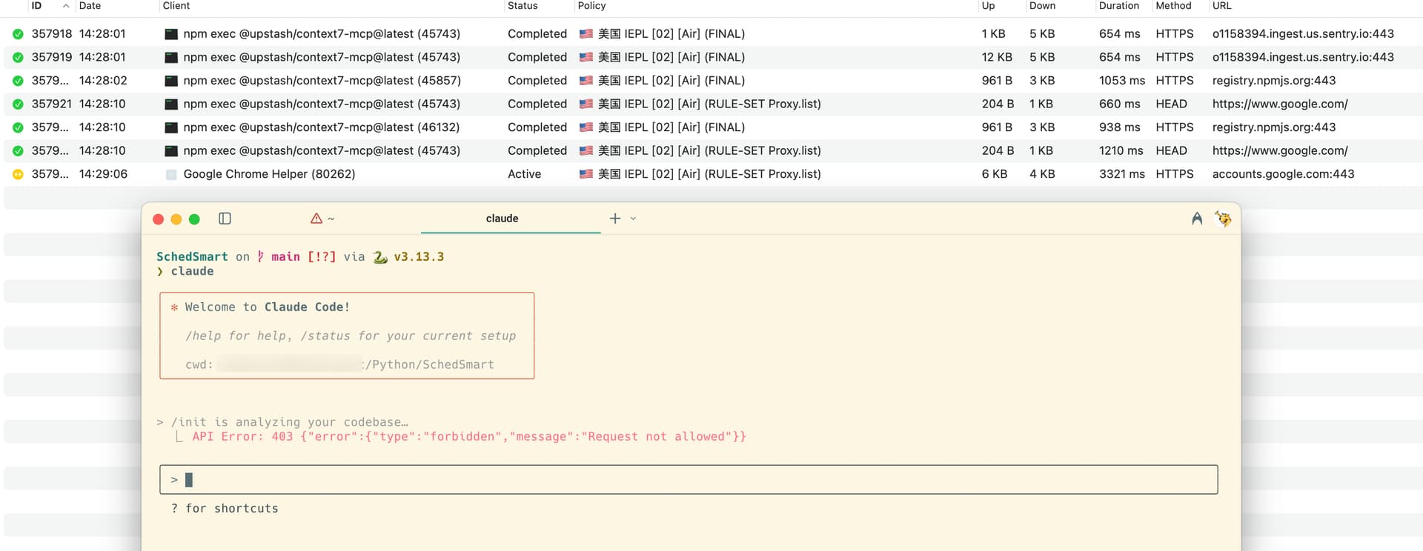1423x551 pixels.
Task: Click the Down column header
Action: (1042, 6)
